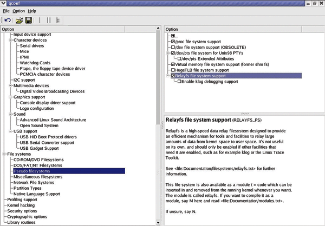Enable /dev file system support (OBSOLETE)
Screen dimensions: 325x226
click(x=173, y=48)
